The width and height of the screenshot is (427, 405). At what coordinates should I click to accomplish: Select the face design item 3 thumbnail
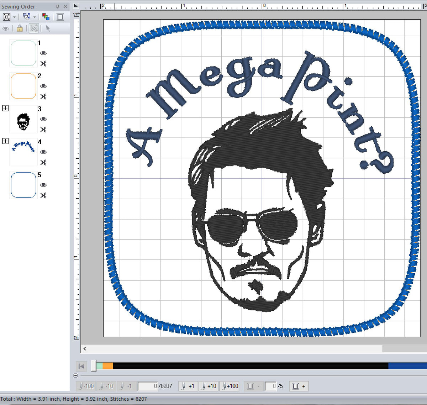point(23,119)
